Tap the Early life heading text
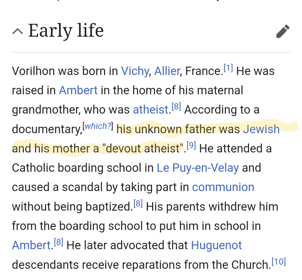This screenshot has height=280, width=302. (x=66, y=30)
